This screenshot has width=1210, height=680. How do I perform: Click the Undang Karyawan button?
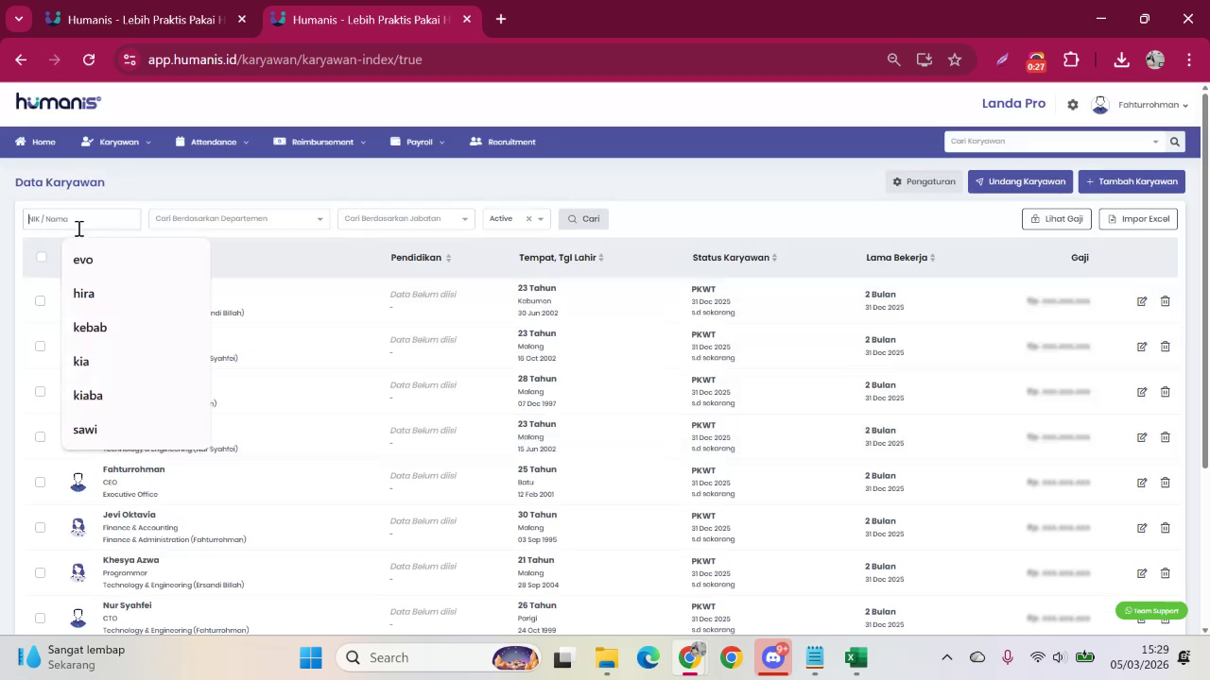pyautogui.click(x=1020, y=181)
